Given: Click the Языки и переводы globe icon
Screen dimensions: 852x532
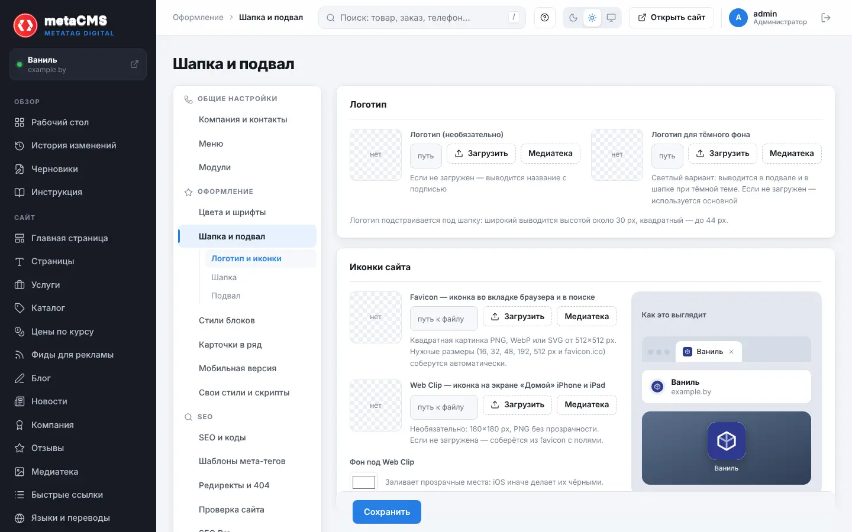Looking at the screenshot, I should click(20, 518).
